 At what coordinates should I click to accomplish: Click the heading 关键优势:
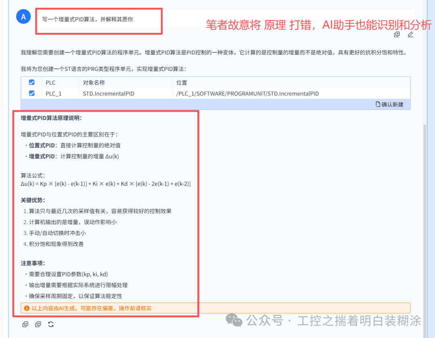click(33, 200)
